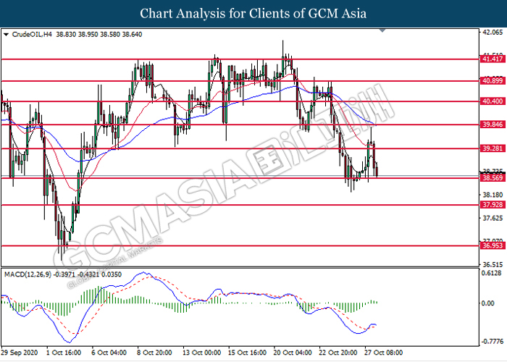This screenshot has height=362, width=507.
Task: Open the CrudeOIL.H4 symbol dropdown arrow
Action: [6, 34]
